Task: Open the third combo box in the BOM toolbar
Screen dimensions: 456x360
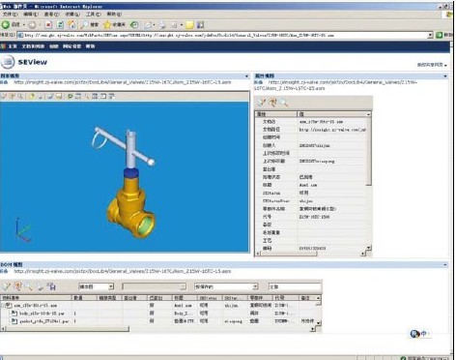Action: 226,286
